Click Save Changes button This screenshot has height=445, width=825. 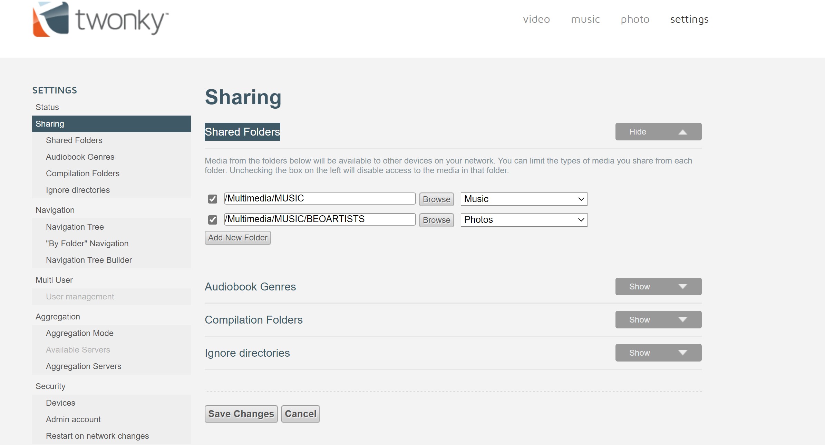241,414
